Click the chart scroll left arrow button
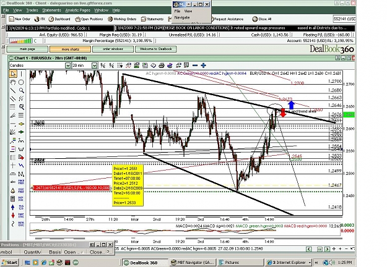 tap(308, 249)
